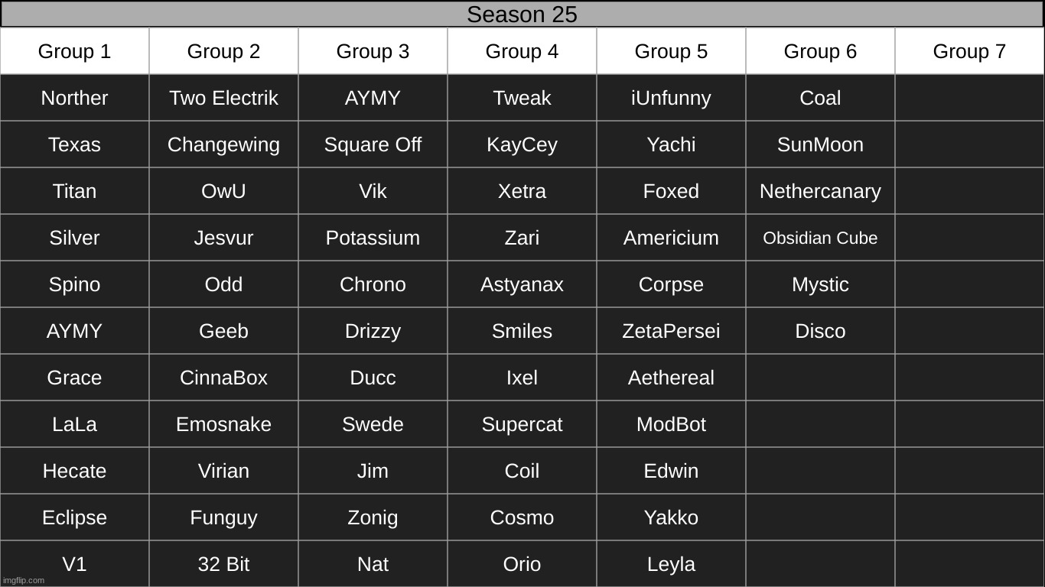The height and width of the screenshot is (587, 1045).
Task: Click the 32 Bit cell
Action: (223, 564)
